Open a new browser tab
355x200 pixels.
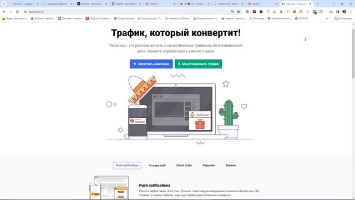click(x=317, y=4)
